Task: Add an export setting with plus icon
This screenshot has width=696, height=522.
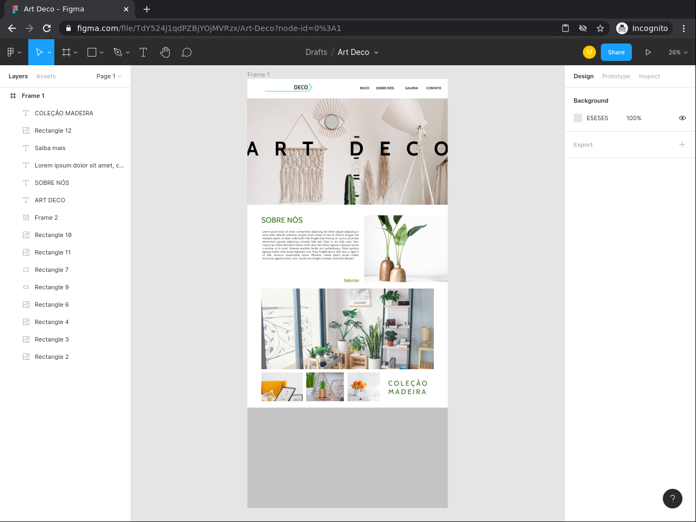Action: (682, 145)
